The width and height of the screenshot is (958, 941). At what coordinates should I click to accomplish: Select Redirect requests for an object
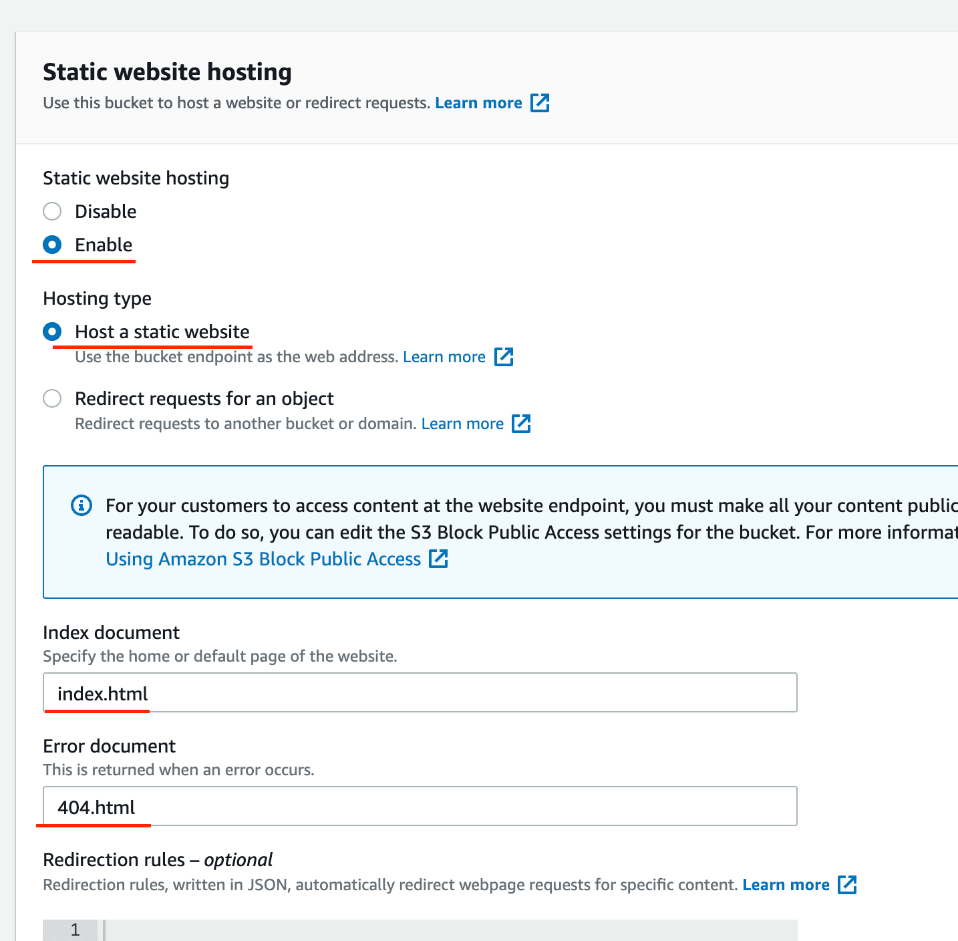(51, 398)
